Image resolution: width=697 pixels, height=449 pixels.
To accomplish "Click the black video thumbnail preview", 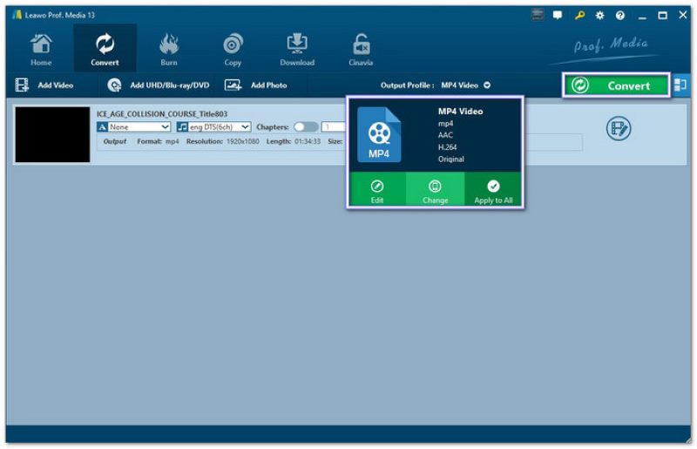I will (x=52, y=135).
